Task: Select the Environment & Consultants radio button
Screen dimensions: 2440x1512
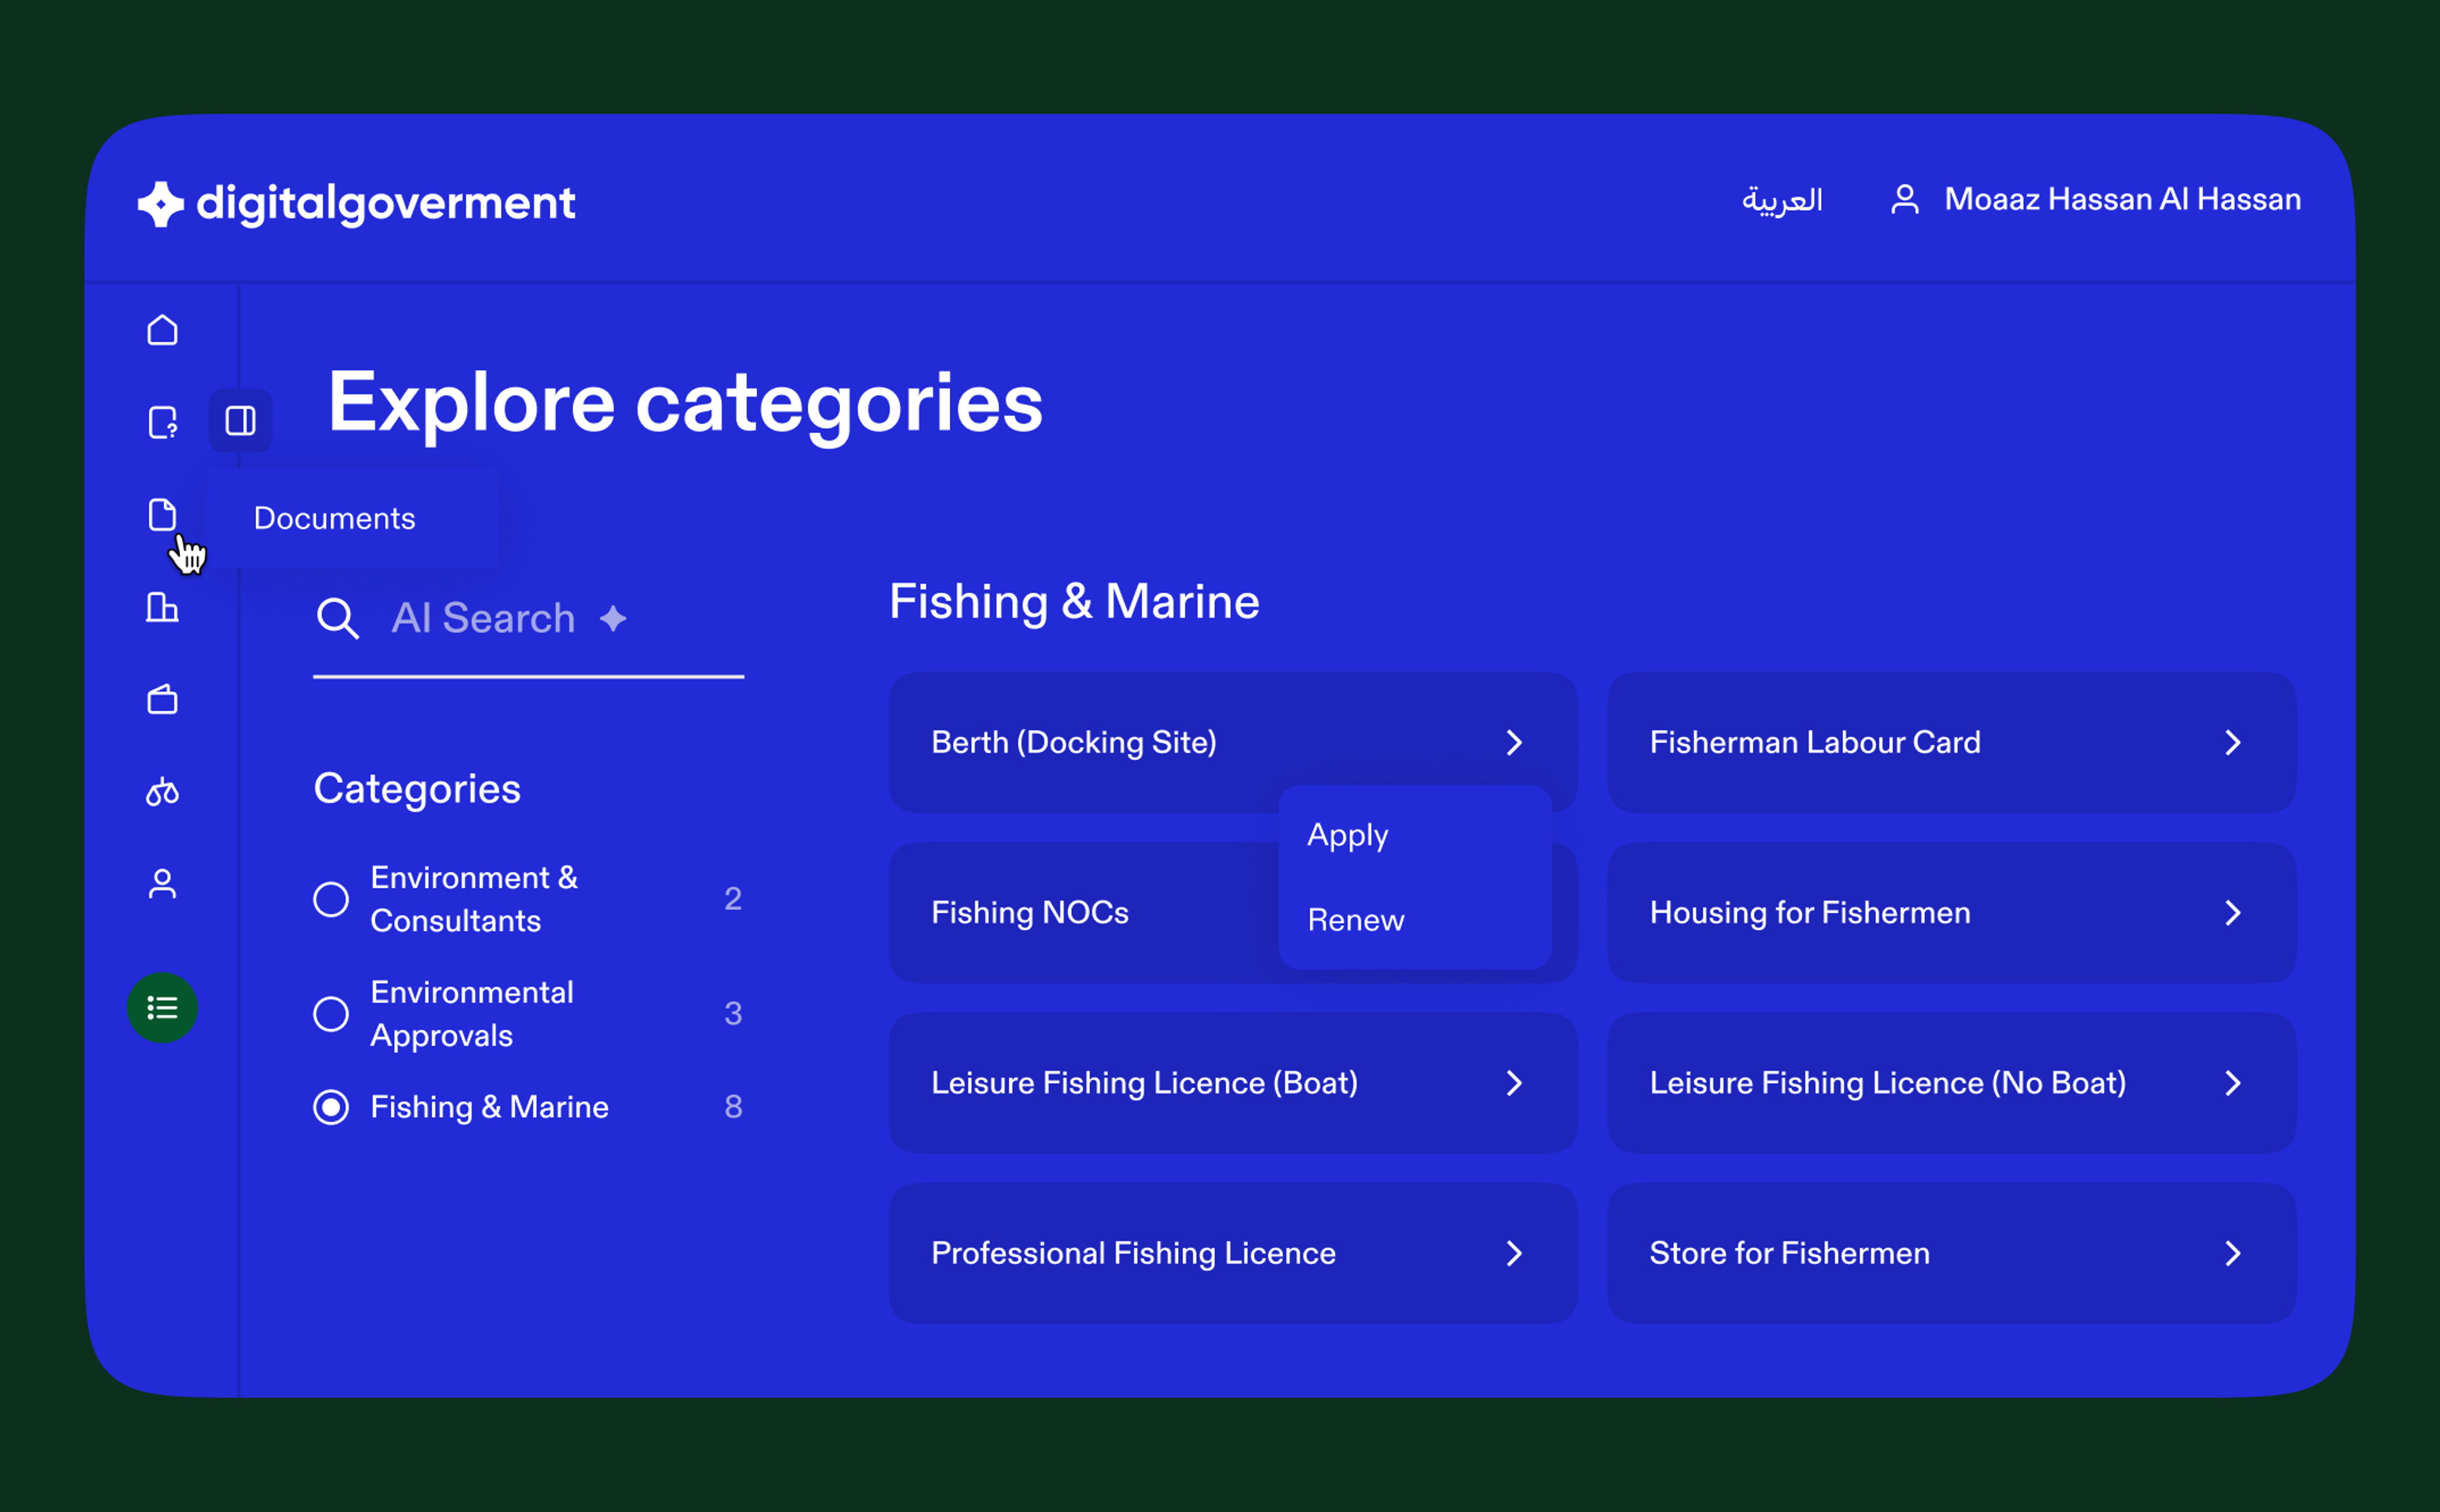Action: 331,899
